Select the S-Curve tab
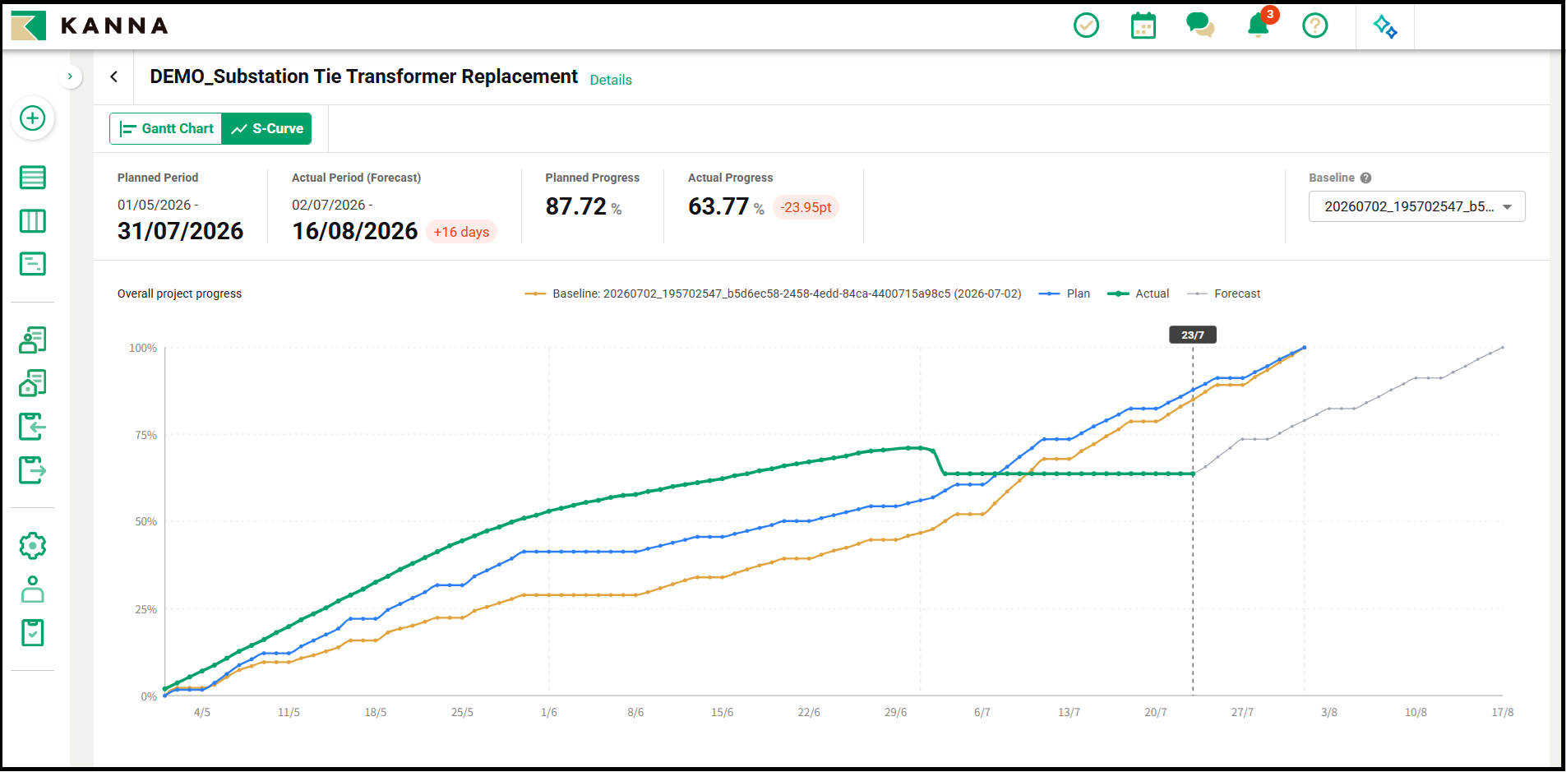 [x=266, y=129]
